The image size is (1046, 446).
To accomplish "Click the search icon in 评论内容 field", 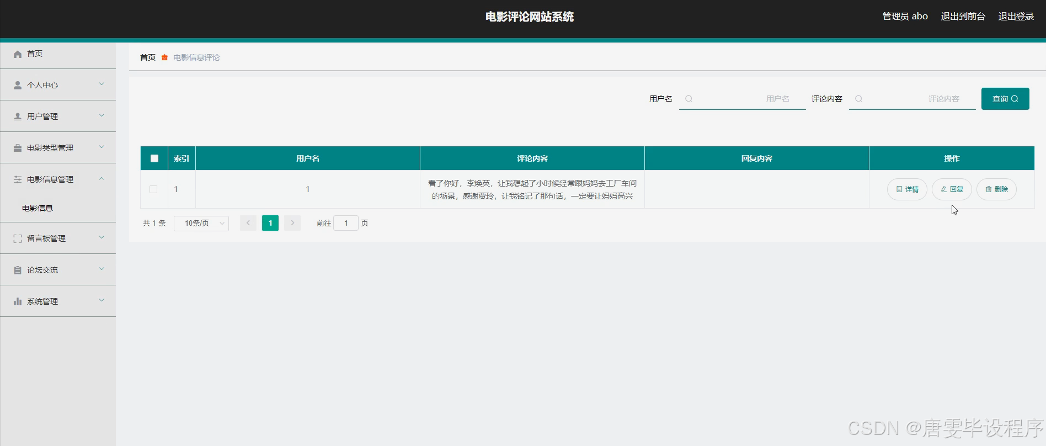I will [x=858, y=99].
